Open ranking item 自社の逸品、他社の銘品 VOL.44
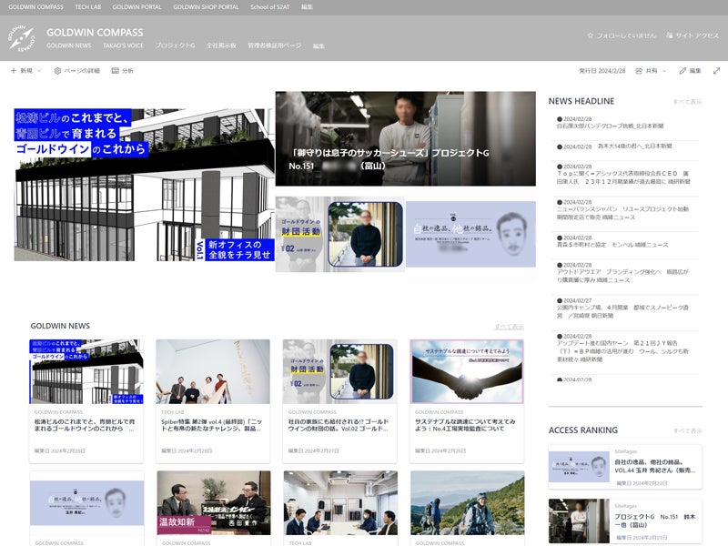The width and height of the screenshot is (728, 546). click(x=625, y=467)
